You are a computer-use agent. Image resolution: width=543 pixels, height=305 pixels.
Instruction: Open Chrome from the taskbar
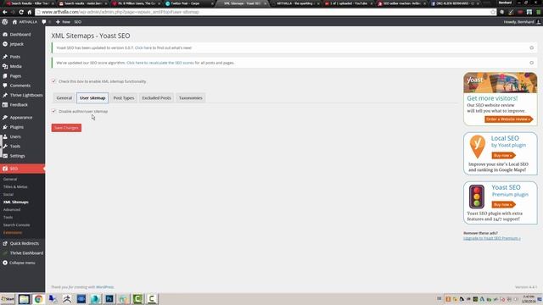point(38,299)
